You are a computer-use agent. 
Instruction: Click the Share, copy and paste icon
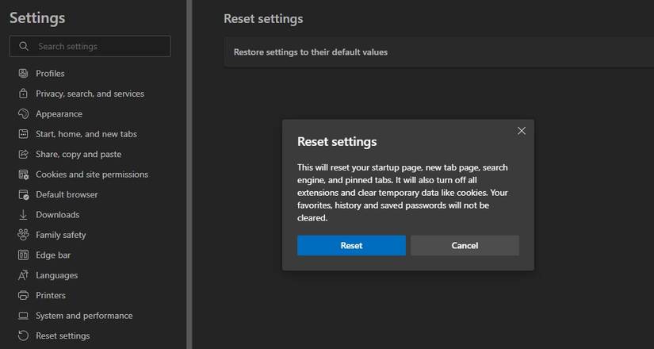[23, 155]
